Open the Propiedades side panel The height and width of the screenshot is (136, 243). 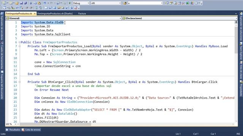pyautogui.click(x=241, y=89)
